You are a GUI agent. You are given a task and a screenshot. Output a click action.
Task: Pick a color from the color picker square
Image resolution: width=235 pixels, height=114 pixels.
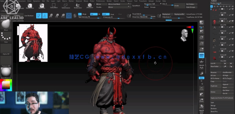click(x=6, y=85)
